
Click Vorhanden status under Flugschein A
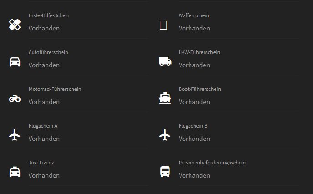coord(44,139)
